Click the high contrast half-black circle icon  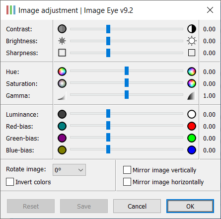pyautogui.click(x=192, y=29)
